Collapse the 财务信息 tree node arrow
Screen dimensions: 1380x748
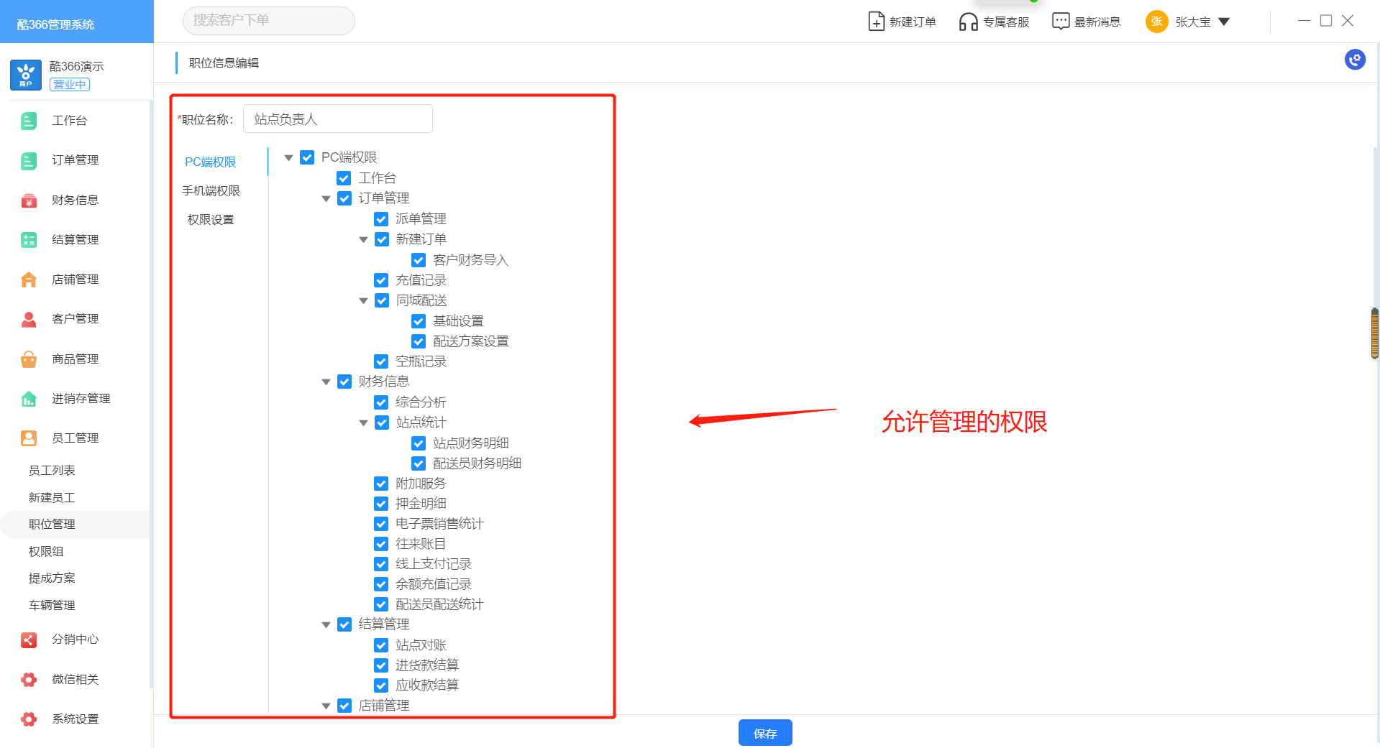pyautogui.click(x=326, y=382)
